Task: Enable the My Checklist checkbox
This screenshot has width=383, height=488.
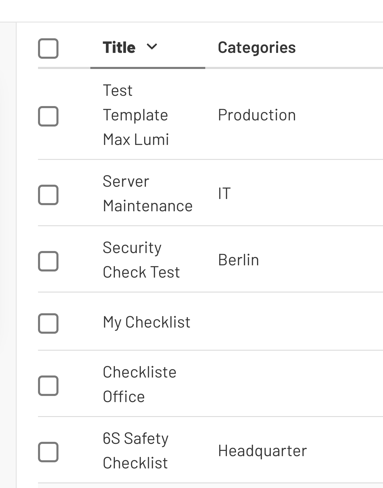Action: pyautogui.click(x=48, y=322)
